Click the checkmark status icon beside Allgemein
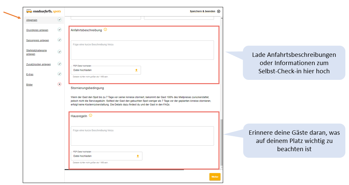Viewport: 349px width, 185px height. 59,19
